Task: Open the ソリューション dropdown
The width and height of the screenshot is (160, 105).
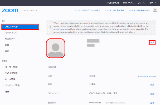Action: coord(30,10)
